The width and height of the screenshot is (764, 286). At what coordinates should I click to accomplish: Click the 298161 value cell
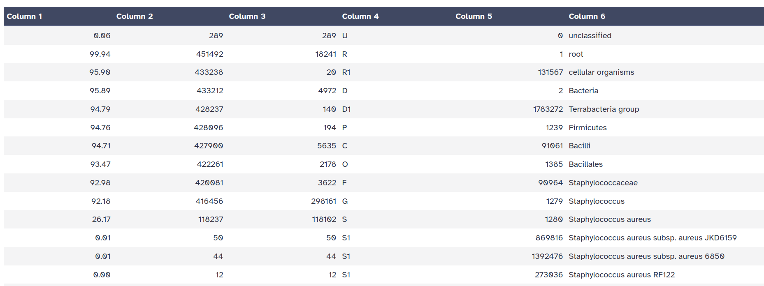coord(323,201)
